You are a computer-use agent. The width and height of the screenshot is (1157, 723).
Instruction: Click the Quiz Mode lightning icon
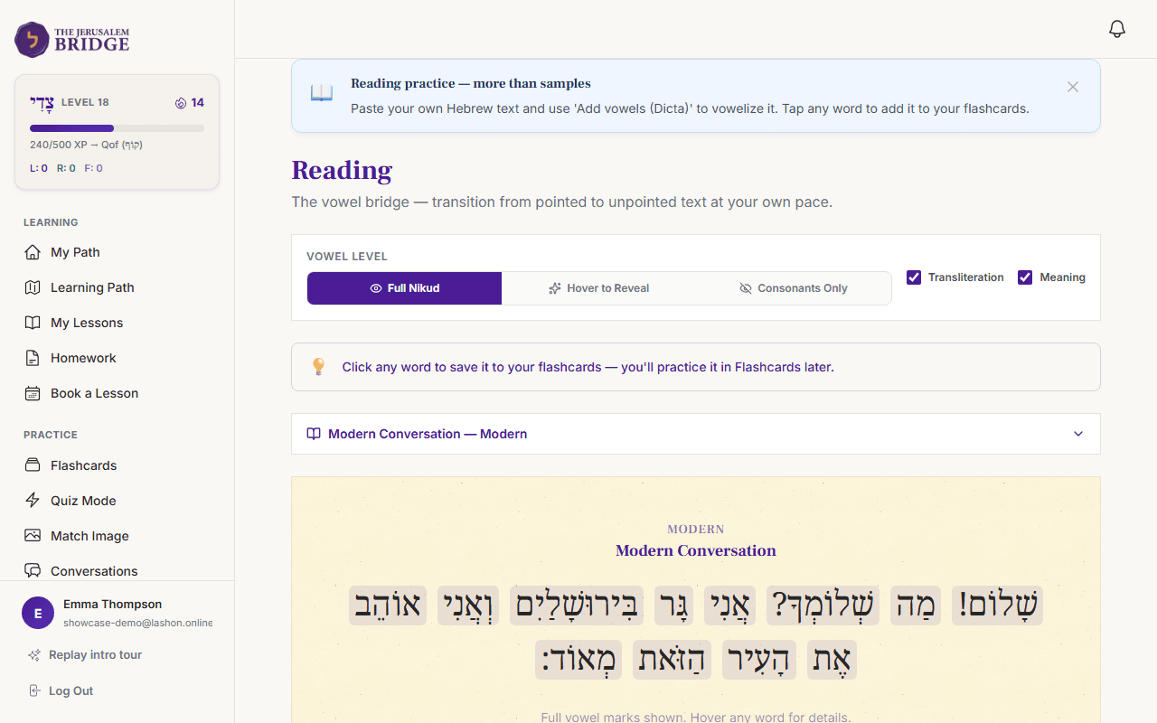coord(33,501)
